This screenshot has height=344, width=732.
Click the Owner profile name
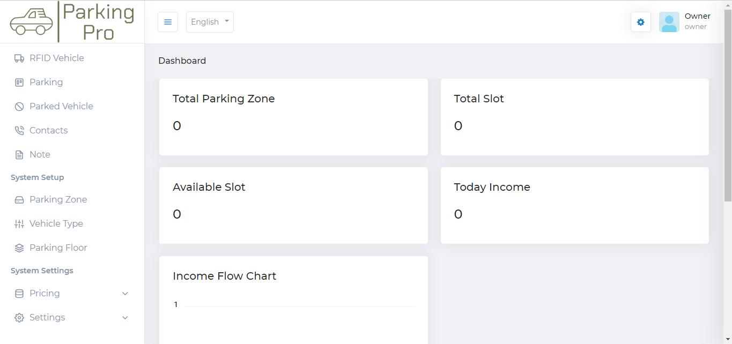point(697,16)
